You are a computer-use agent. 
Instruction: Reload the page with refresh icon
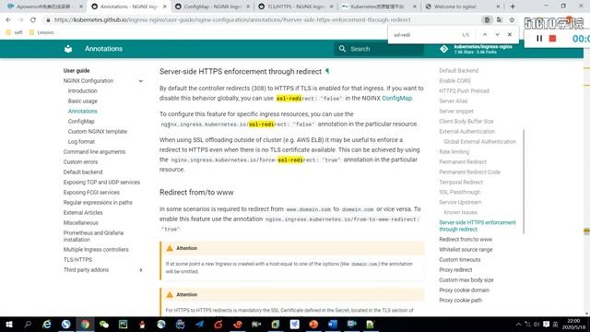click(33, 20)
